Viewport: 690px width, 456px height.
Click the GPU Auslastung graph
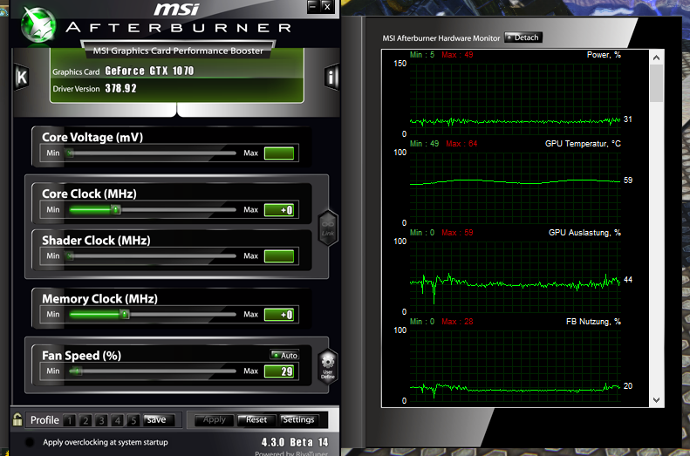[x=515, y=276]
